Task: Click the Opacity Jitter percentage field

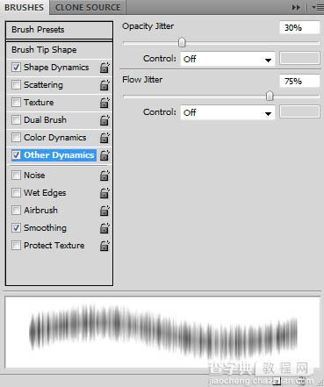Action: [x=299, y=28]
